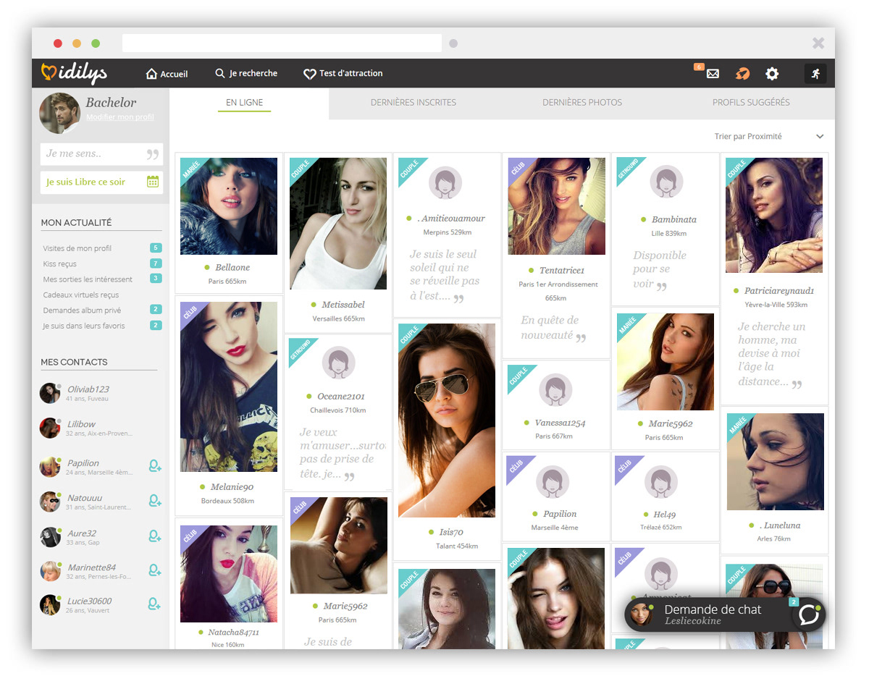The image size is (869, 676).
Task: Add Marinette84 with the add-contact icon
Action: (154, 570)
